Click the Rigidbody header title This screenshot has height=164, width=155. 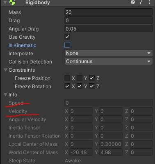38,2
